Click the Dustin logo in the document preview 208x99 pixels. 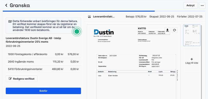(104, 32)
